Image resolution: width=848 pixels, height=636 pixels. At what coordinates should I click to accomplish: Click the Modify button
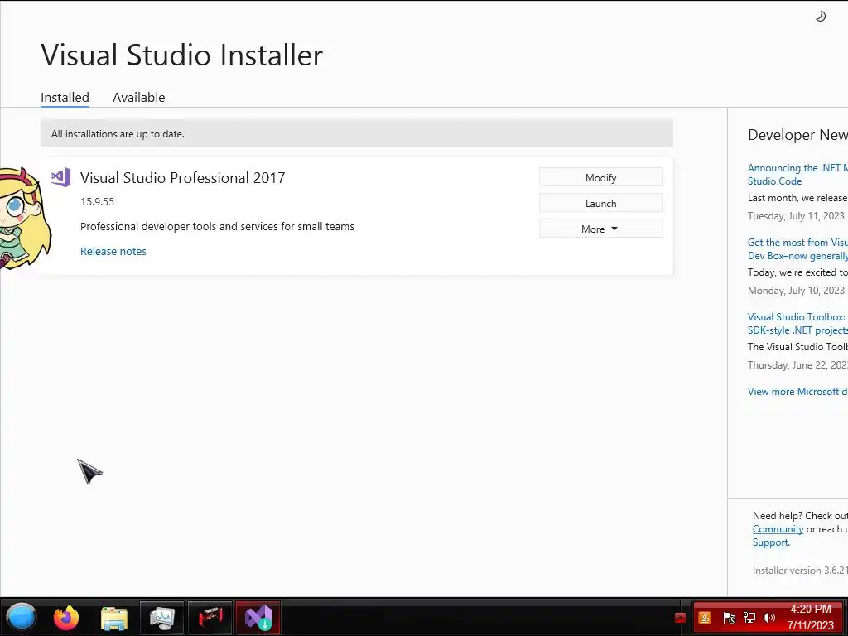pyautogui.click(x=601, y=177)
